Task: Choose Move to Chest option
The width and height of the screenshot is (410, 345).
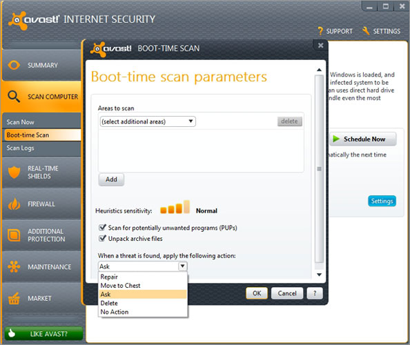Action: click(x=142, y=286)
